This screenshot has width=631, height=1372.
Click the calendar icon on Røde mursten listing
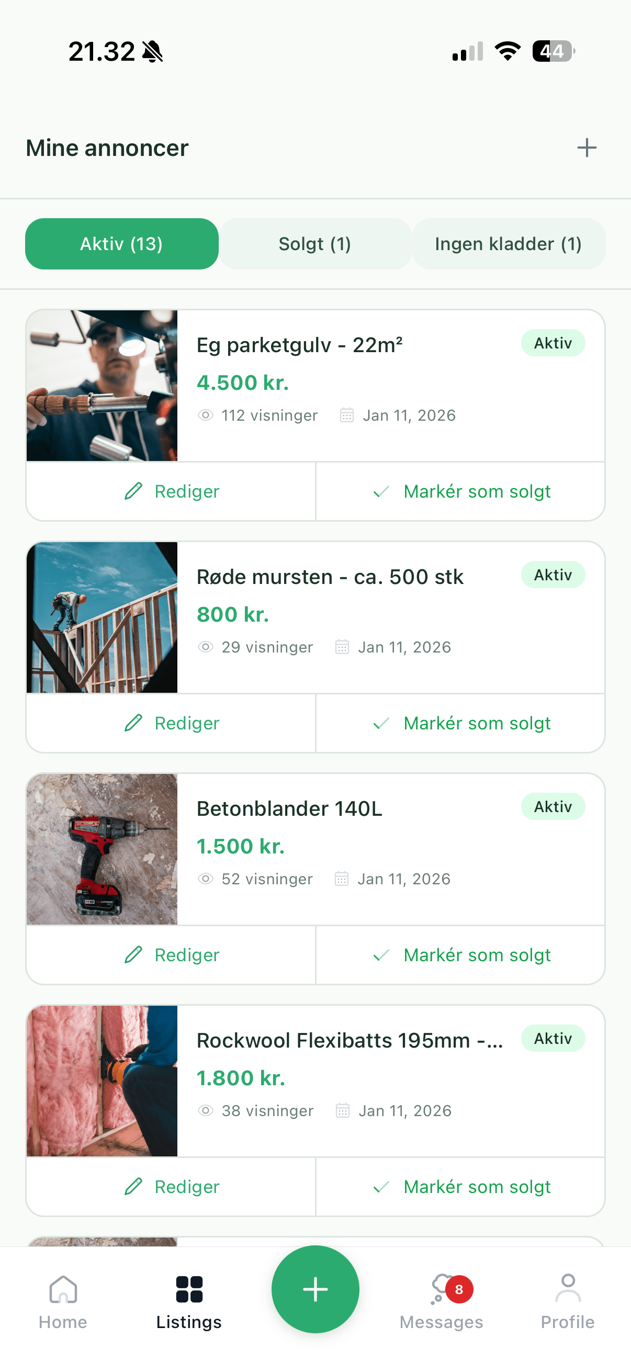[342, 647]
